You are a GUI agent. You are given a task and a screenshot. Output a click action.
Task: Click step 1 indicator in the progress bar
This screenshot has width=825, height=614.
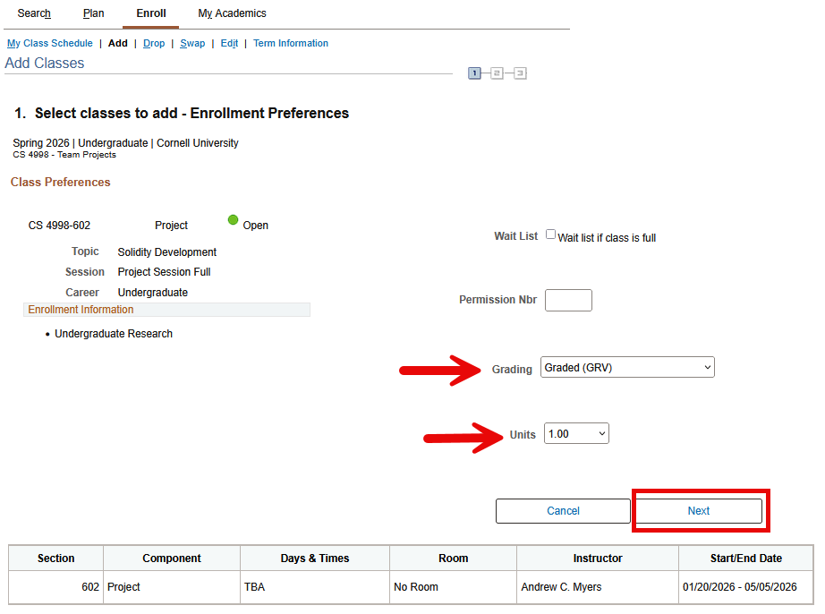tap(474, 72)
